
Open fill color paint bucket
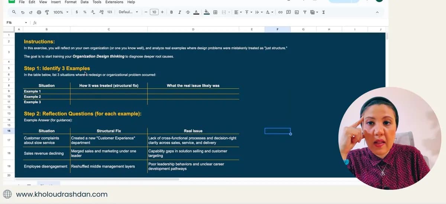[207, 12]
